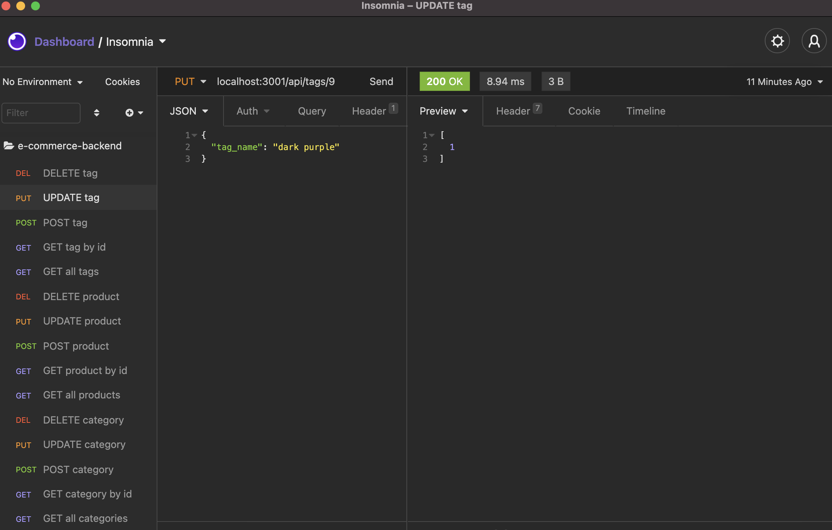Switch to the Query tab

tap(311, 111)
